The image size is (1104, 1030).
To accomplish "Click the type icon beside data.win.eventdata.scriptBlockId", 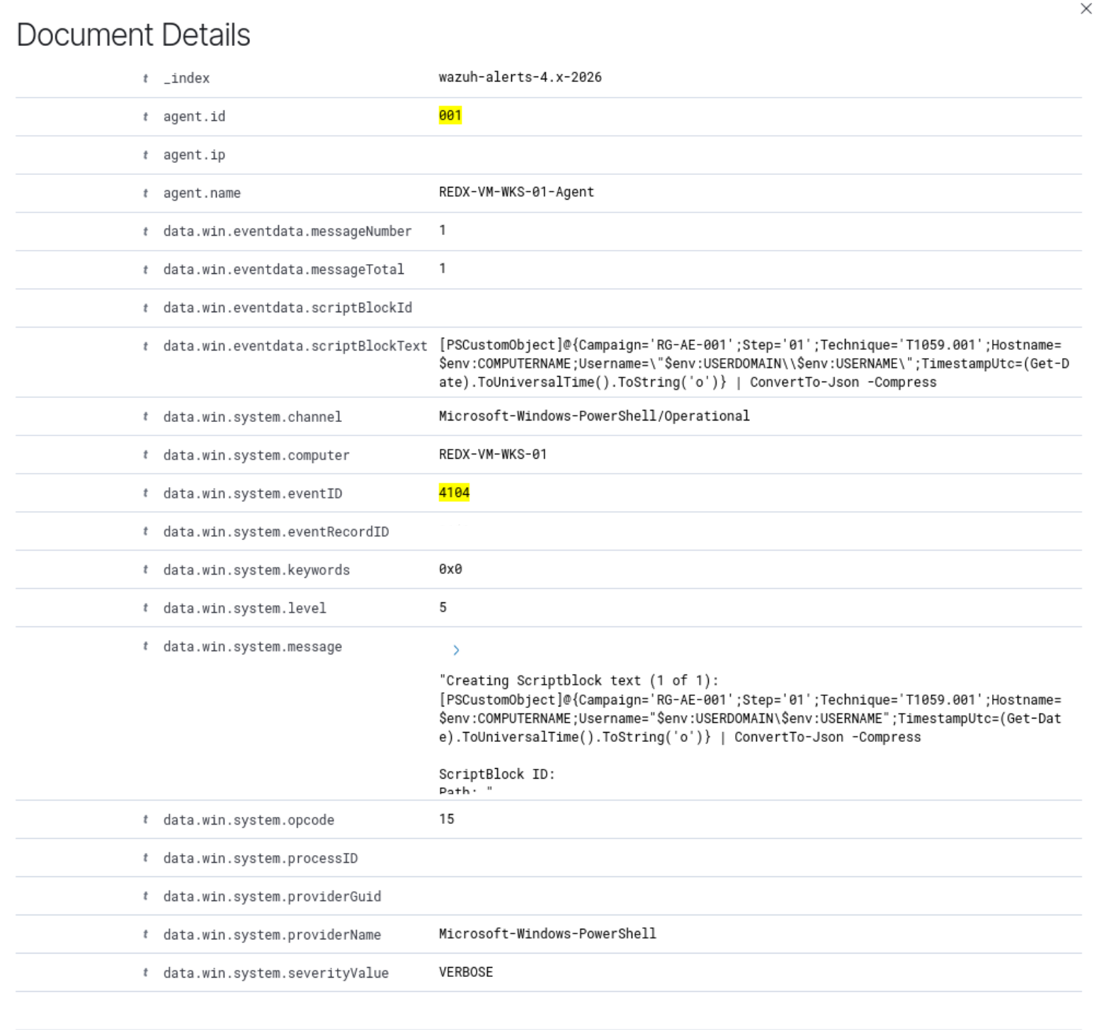I will 145,308.
